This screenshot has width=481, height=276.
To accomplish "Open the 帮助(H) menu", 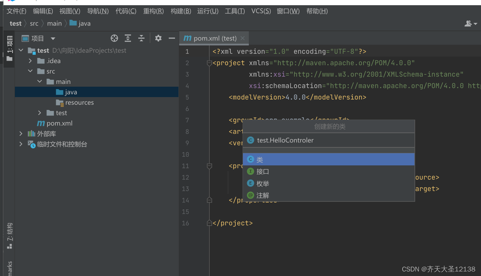I will [x=317, y=11].
